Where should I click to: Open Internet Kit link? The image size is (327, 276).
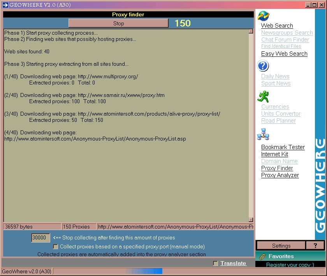click(274, 154)
